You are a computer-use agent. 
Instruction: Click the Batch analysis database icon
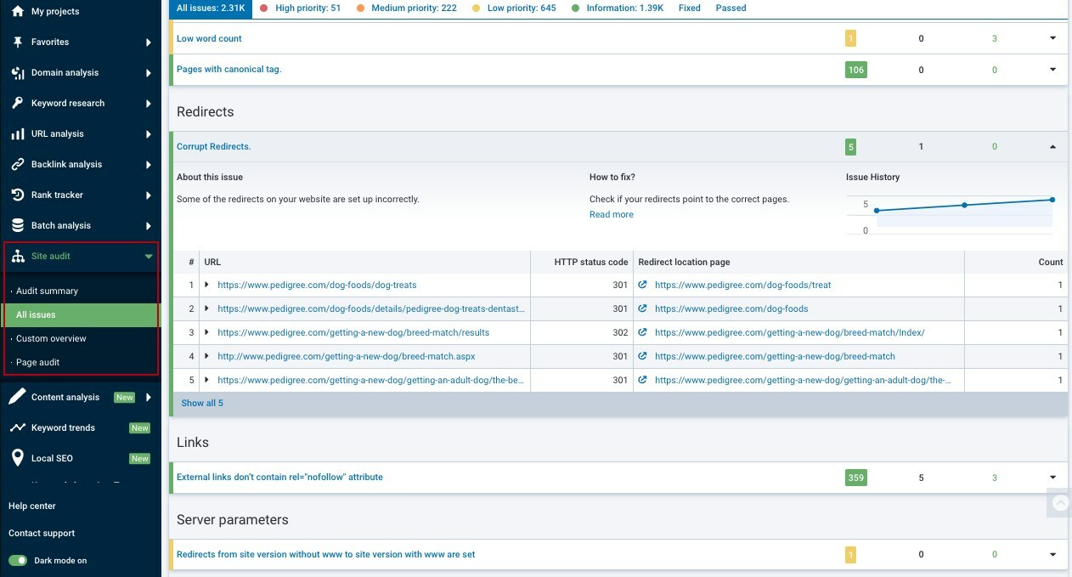click(18, 225)
